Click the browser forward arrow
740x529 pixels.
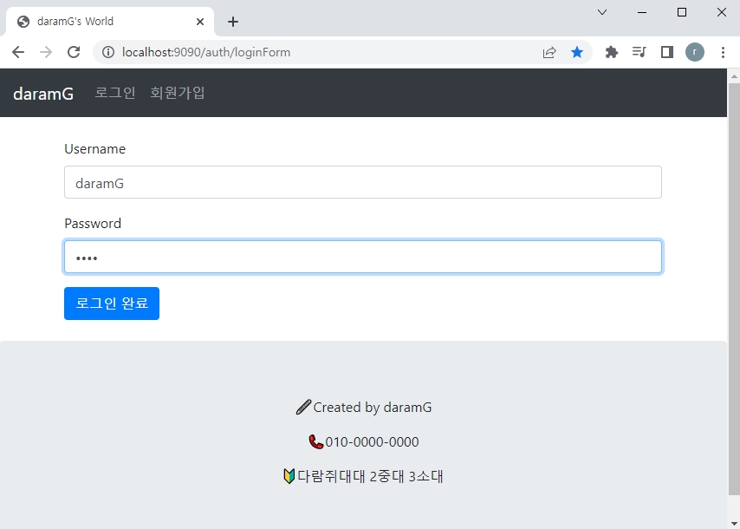[x=46, y=52]
